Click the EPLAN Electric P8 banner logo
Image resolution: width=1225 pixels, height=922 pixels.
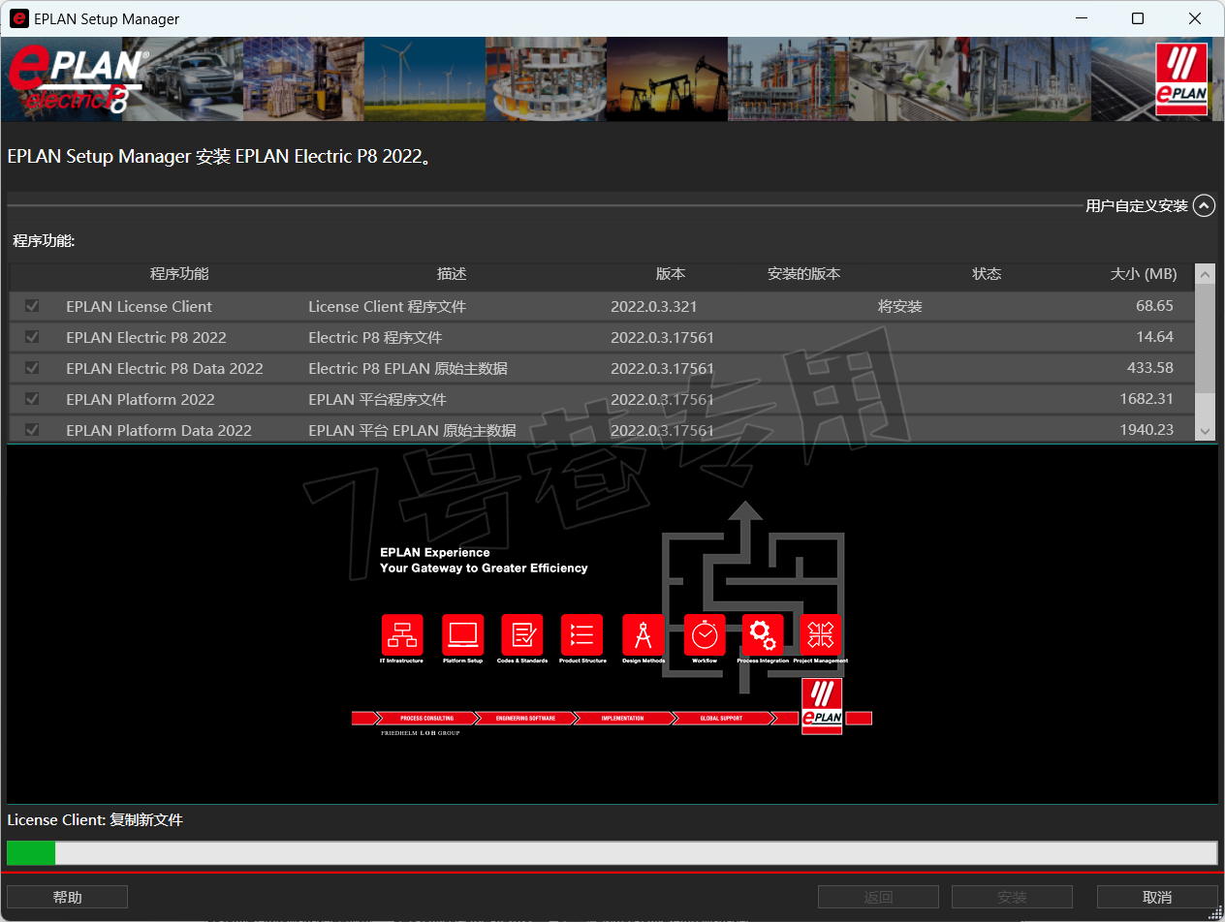[80, 79]
